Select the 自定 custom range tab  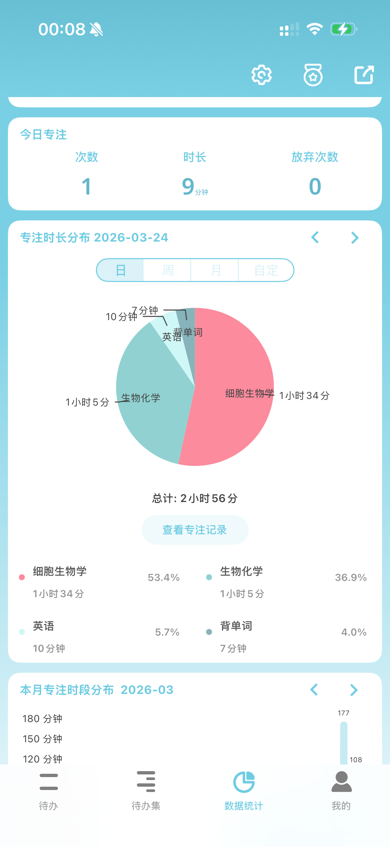pos(266,270)
